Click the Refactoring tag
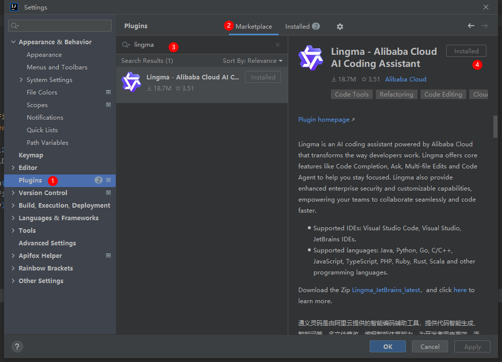 396,95
